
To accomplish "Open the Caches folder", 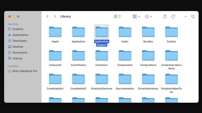I will click(171, 32).
